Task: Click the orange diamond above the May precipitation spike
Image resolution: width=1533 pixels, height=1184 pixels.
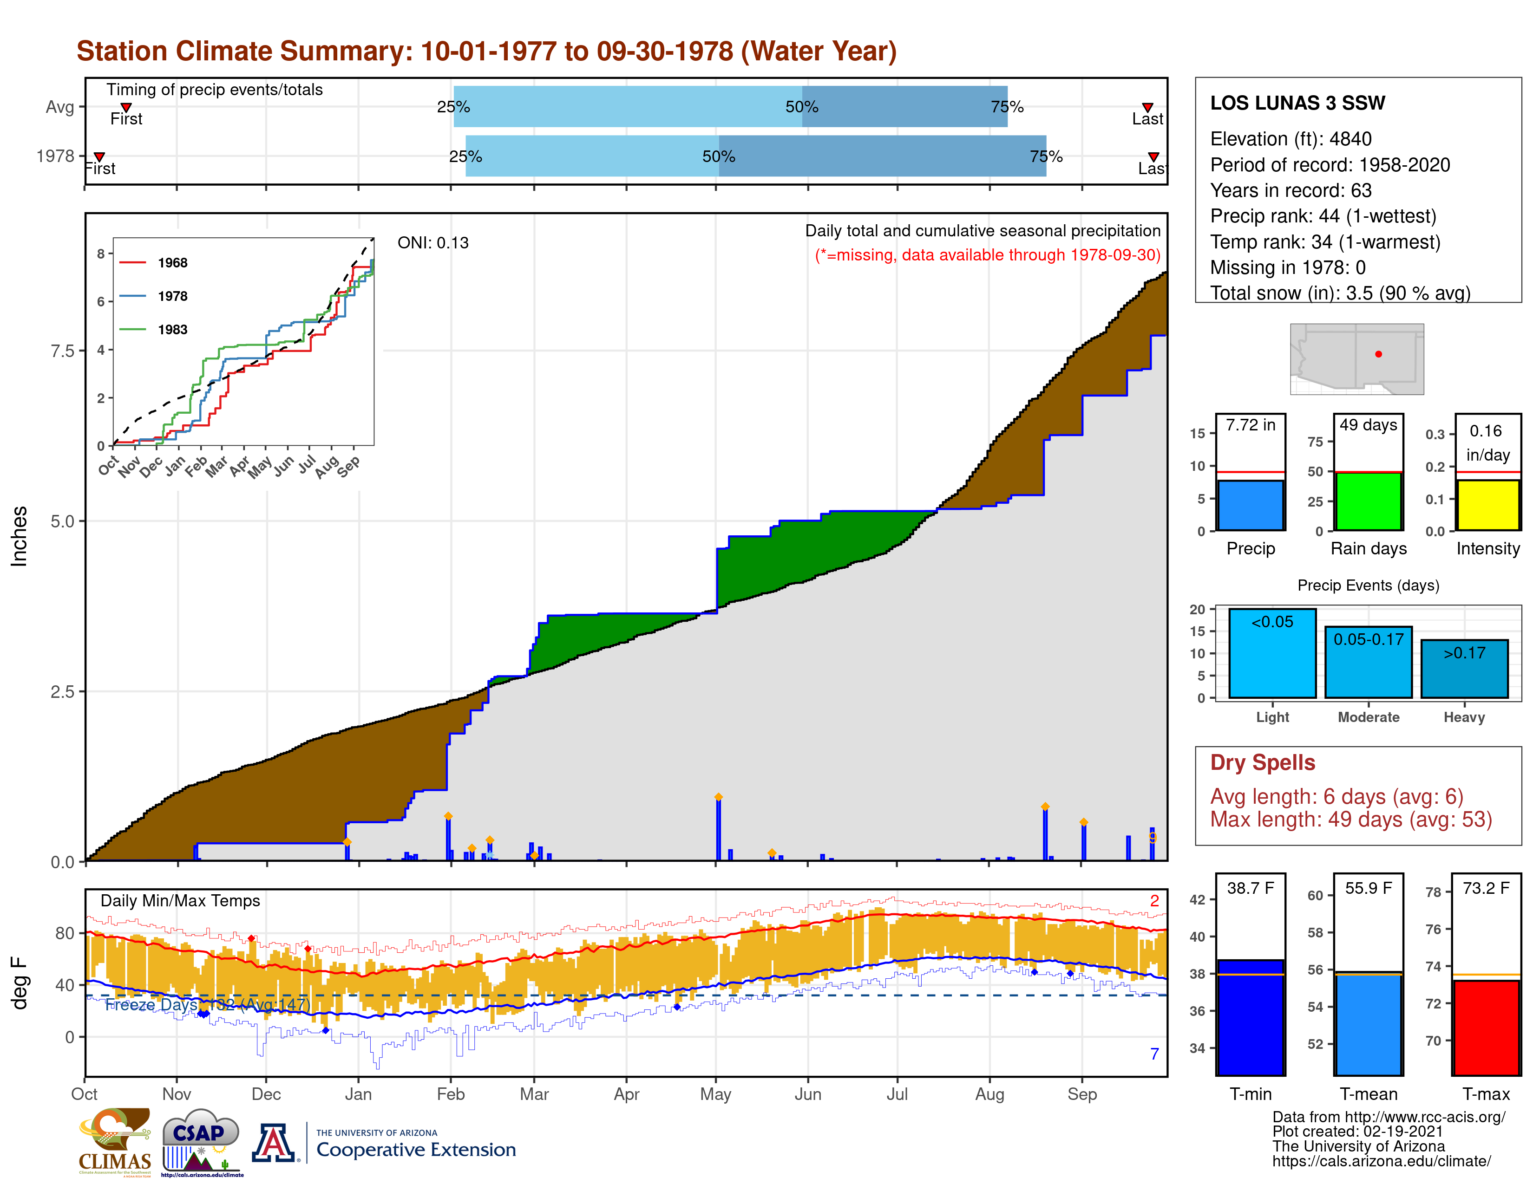Action: tap(718, 797)
